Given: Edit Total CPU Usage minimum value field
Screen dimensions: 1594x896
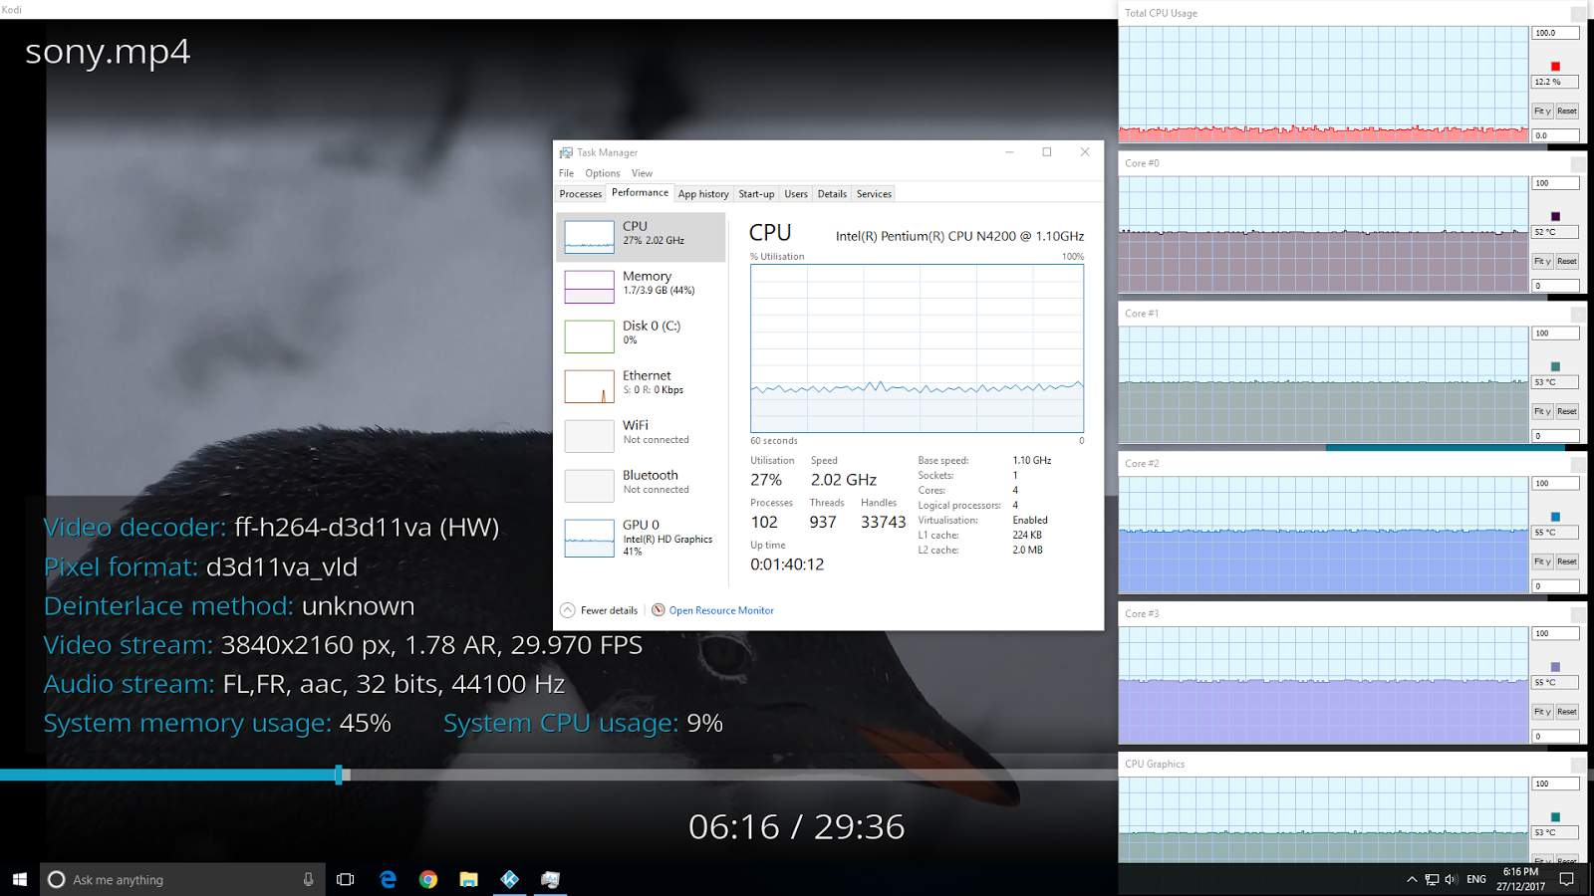Looking at the screenshot, I should 1555,135.
